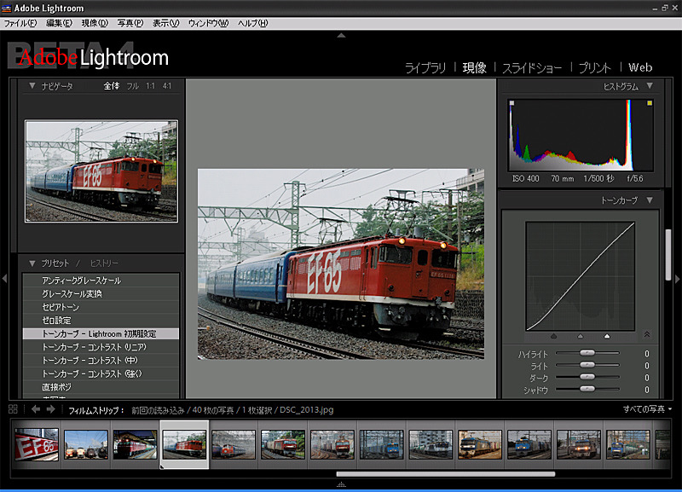
Task: Click the filmstrip path DSC_2013.jpg text
Action: [x=307, y=410]
